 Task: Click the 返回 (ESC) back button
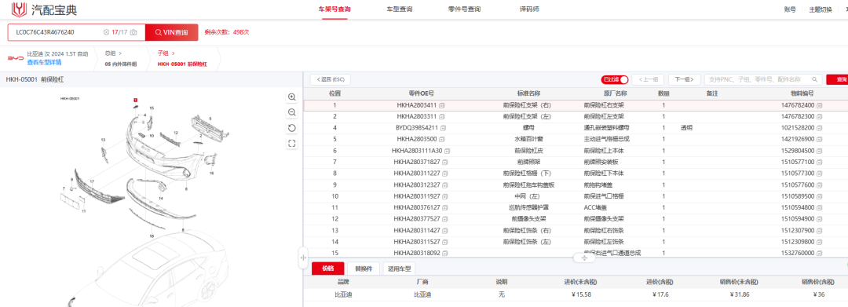pyautogui.click(x=331, y=79)
